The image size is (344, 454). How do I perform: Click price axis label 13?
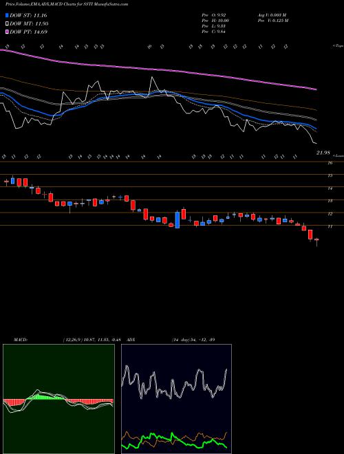[330, 201]
